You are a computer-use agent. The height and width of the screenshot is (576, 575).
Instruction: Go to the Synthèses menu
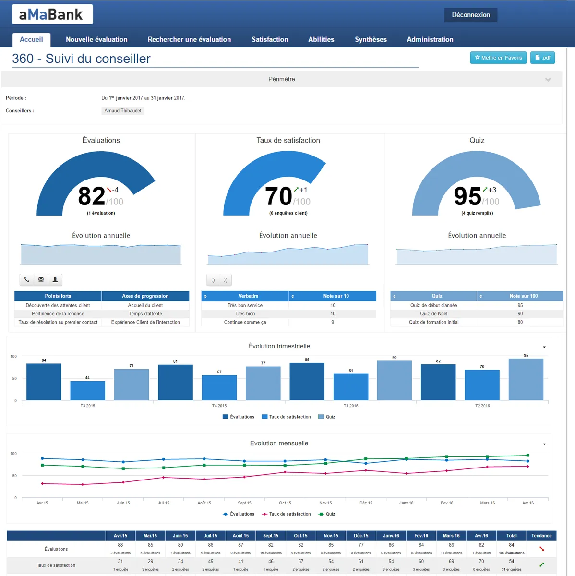click(x=371, y=39)
